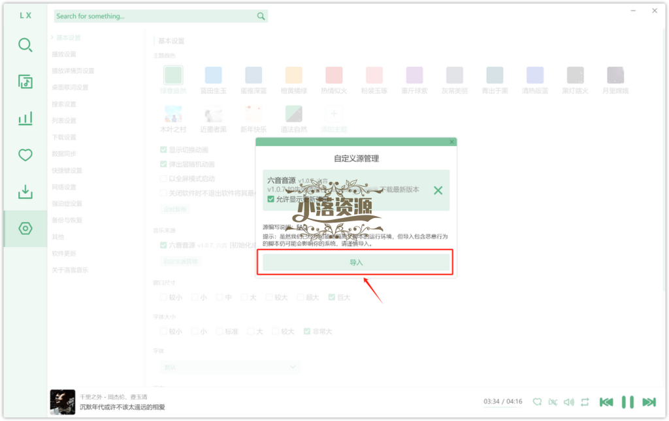This screenshot has width=669, height=421.
Task: Toggle 六音音源 music source checkbox
Action: (163, 245)
